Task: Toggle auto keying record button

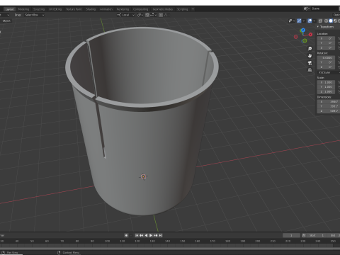Action: (x=126, y=235)
